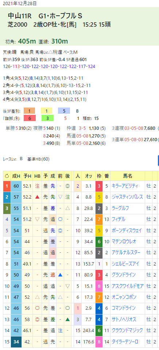Image resolution: width=159 pixels, height=350 pixels.
Task: Sort table by 成H column header
Action: coord(16,176)
